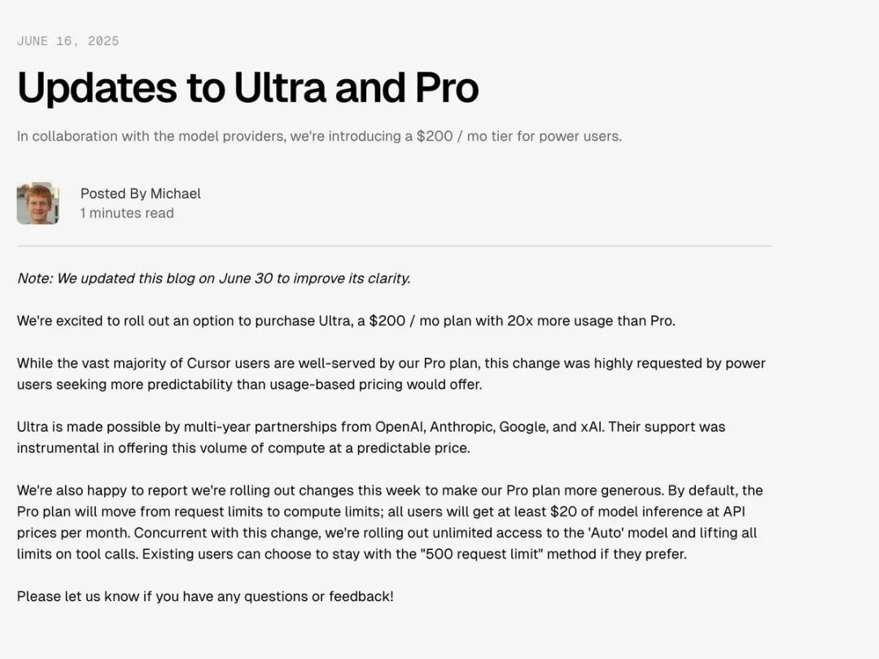Click 'usage-based pricing would offer' text
Screen dimensions: 879x659
point(375,384)
